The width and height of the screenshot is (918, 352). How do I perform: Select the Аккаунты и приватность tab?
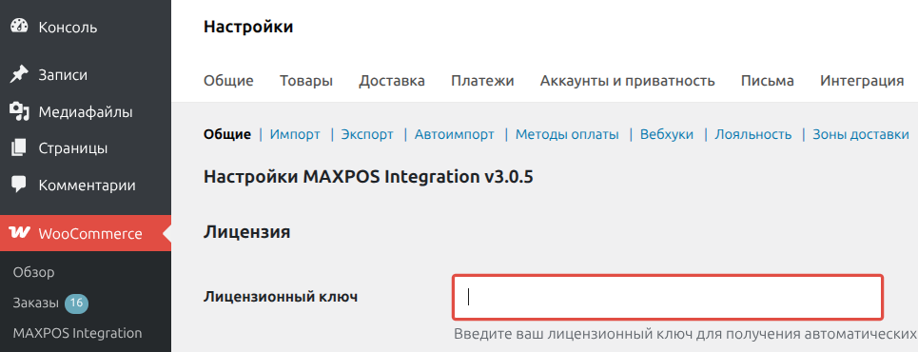[627, 81]
